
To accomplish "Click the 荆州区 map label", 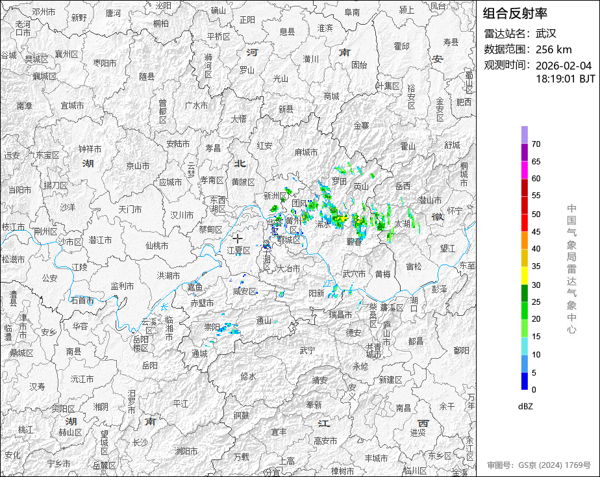I will coord(45,232).
